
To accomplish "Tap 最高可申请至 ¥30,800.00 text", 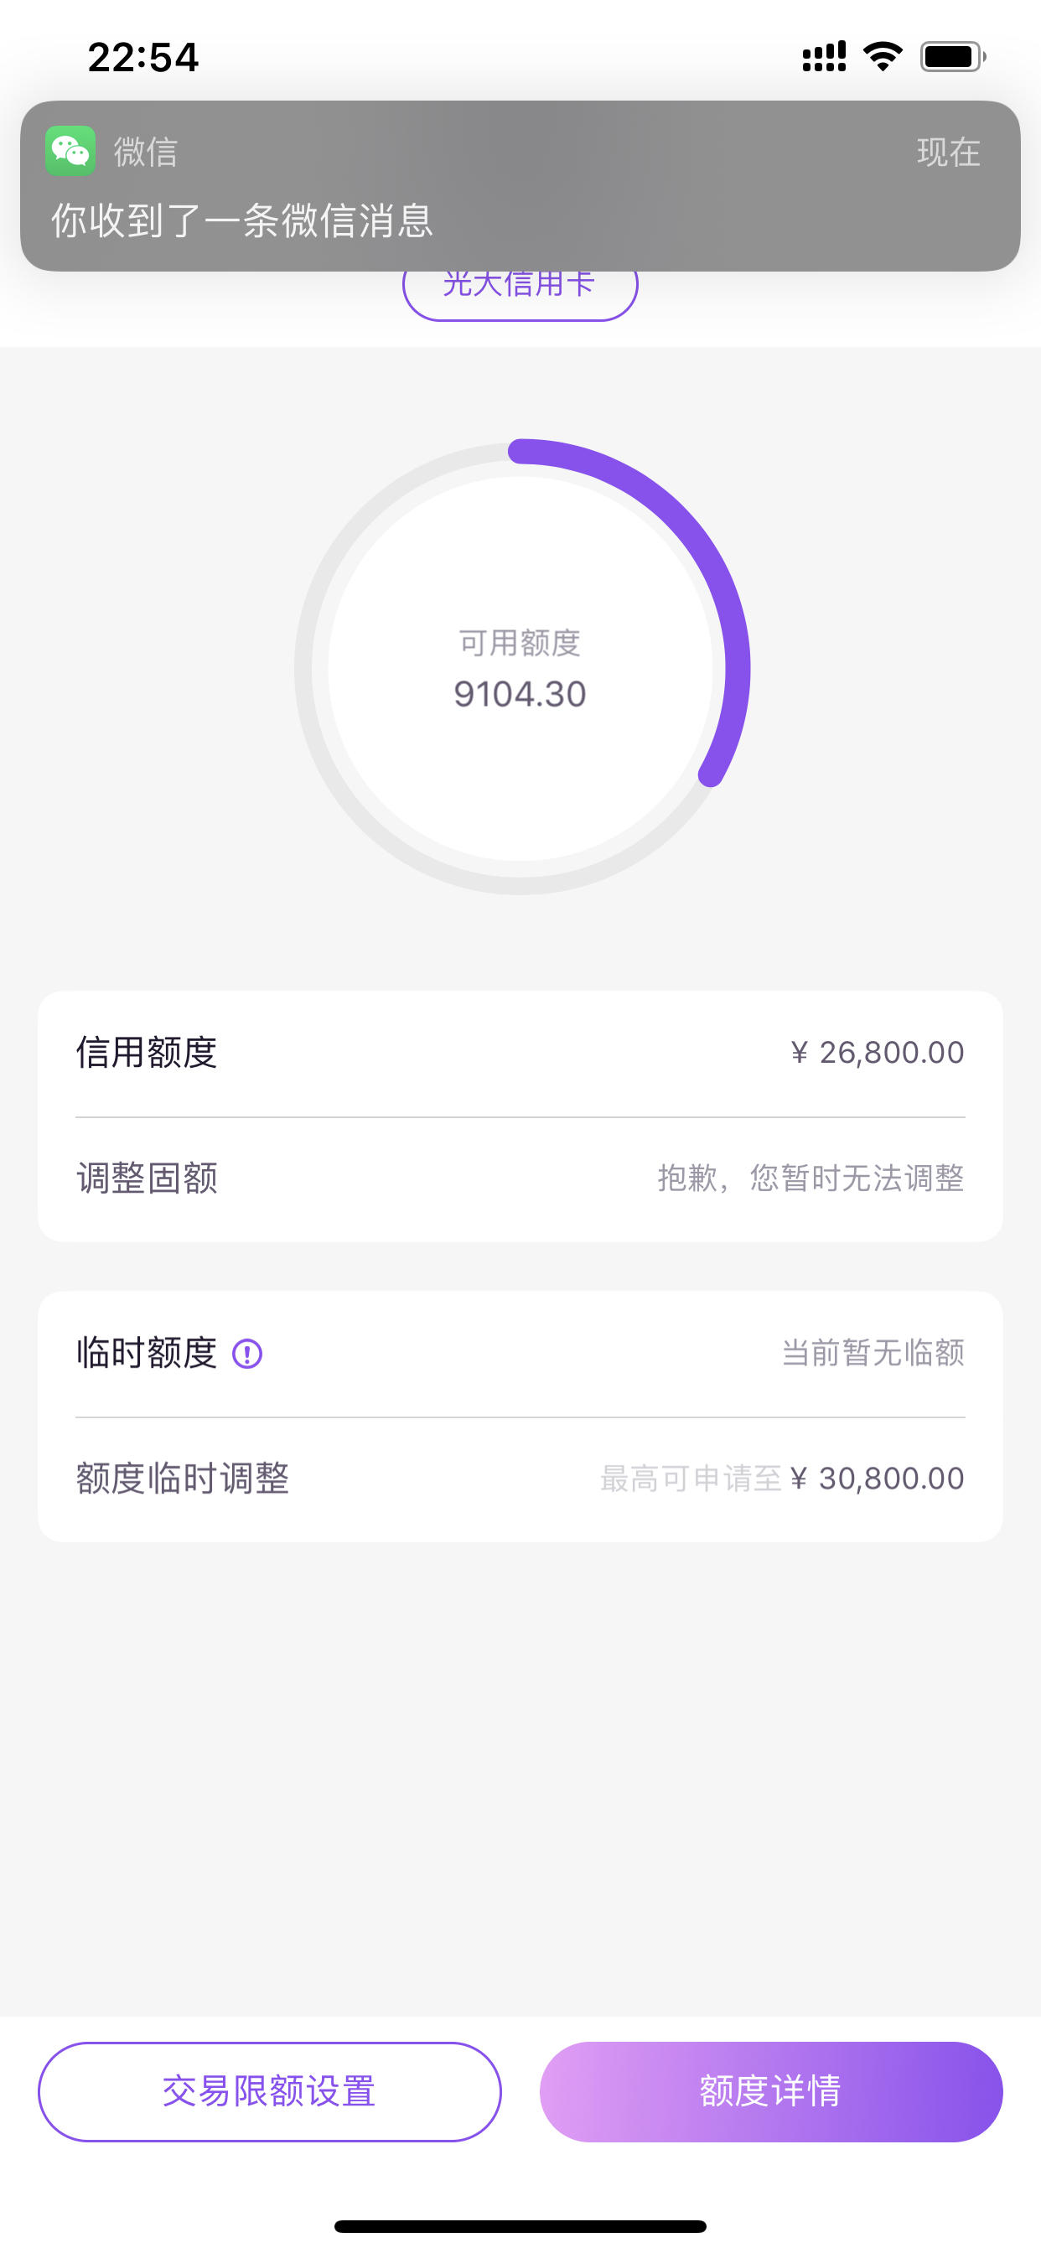I will point(782,1478).
